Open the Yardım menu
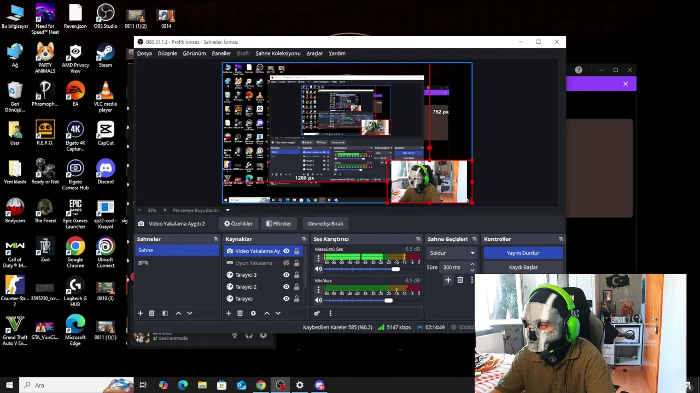Image resolution: width=700 pixels, height=393 pixels. [337, 53]
